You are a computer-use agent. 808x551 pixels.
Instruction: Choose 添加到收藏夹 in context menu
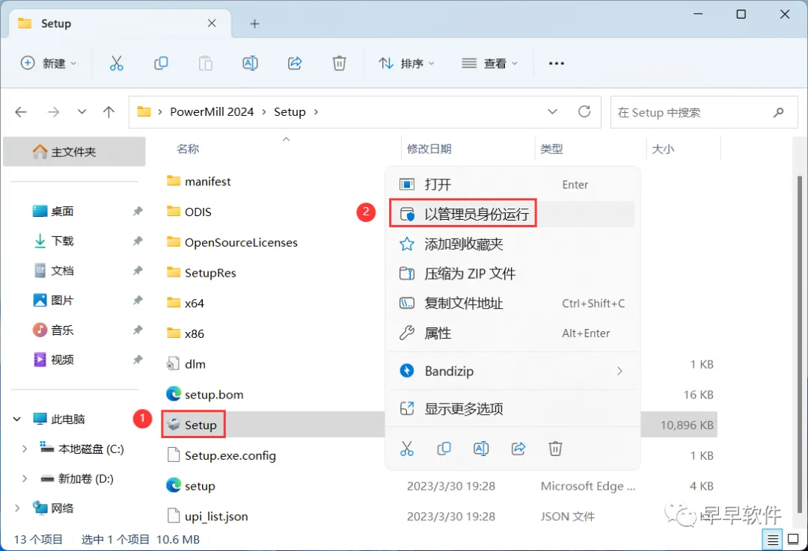pos(512,244)
